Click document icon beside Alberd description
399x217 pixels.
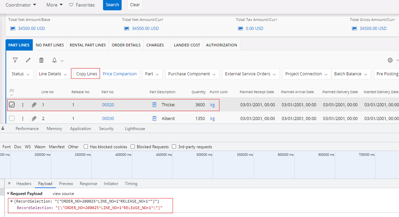(154, 119)
